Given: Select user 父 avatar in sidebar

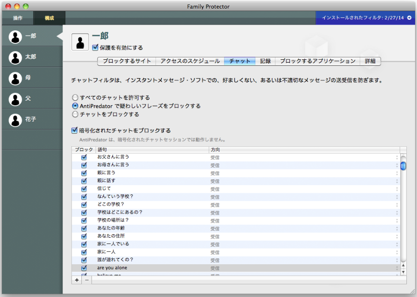Looking at the screenshot, I should click(15, 99).
